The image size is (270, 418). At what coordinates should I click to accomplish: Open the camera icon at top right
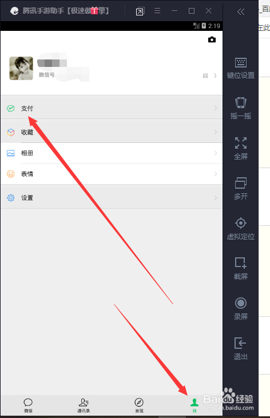point(212,39)
